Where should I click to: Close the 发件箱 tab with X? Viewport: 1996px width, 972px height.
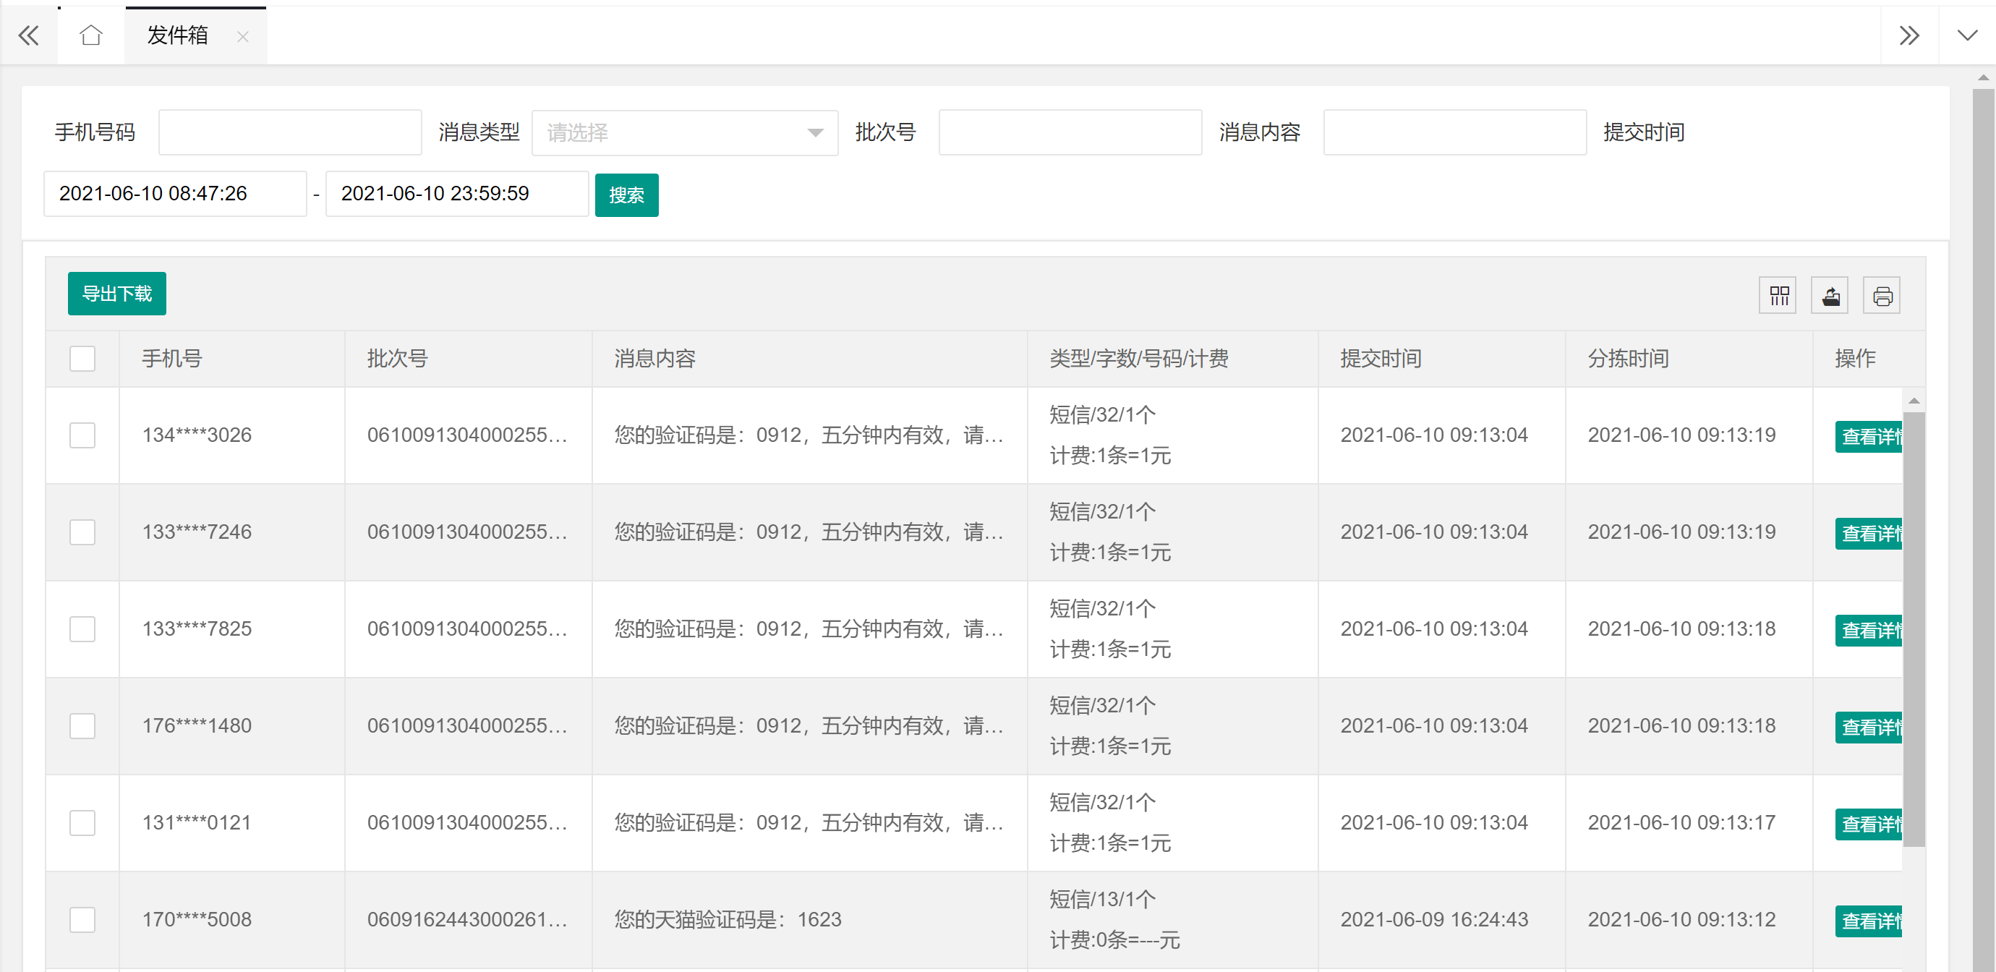point(242,36)
